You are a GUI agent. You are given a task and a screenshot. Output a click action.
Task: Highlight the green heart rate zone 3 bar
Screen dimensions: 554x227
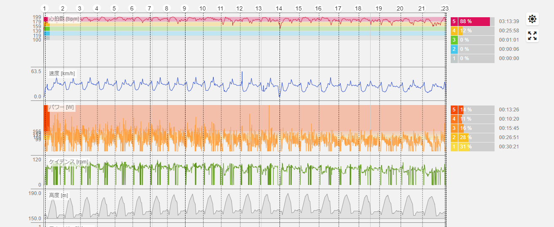click(x=472, y=40)
